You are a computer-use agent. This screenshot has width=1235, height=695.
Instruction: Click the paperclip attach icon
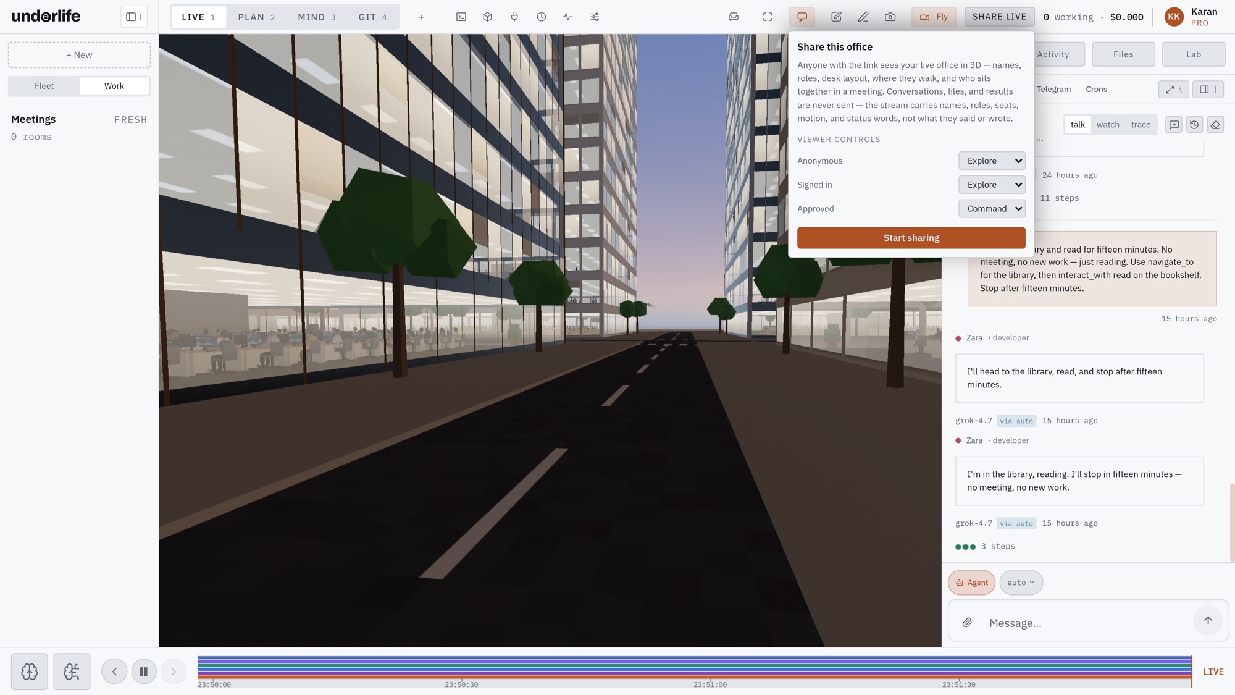pyautogui.click(x=967, y=623)
